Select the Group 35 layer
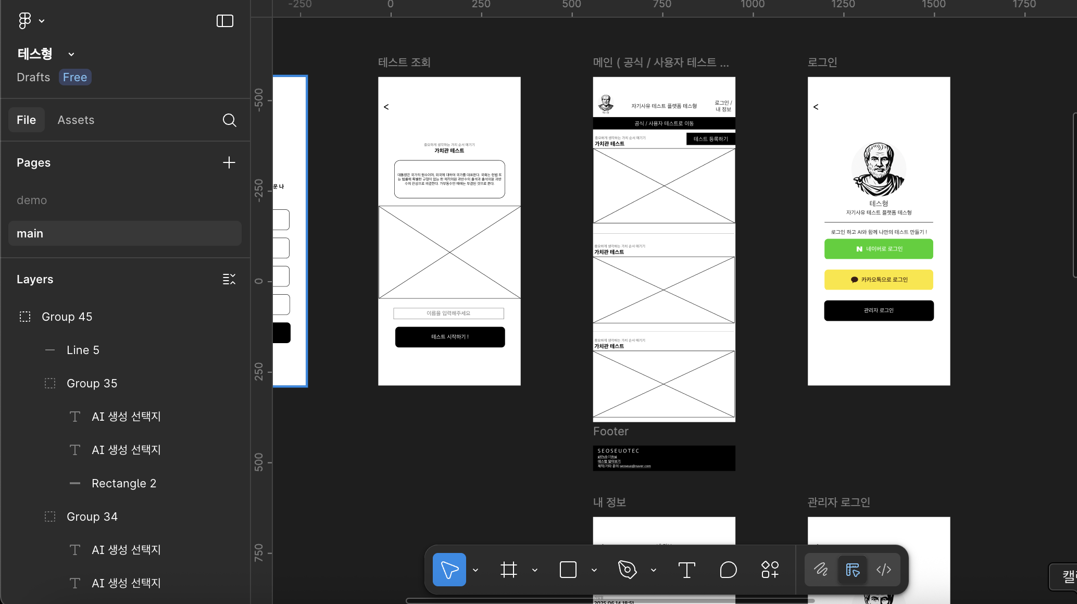 coord(92,383)
